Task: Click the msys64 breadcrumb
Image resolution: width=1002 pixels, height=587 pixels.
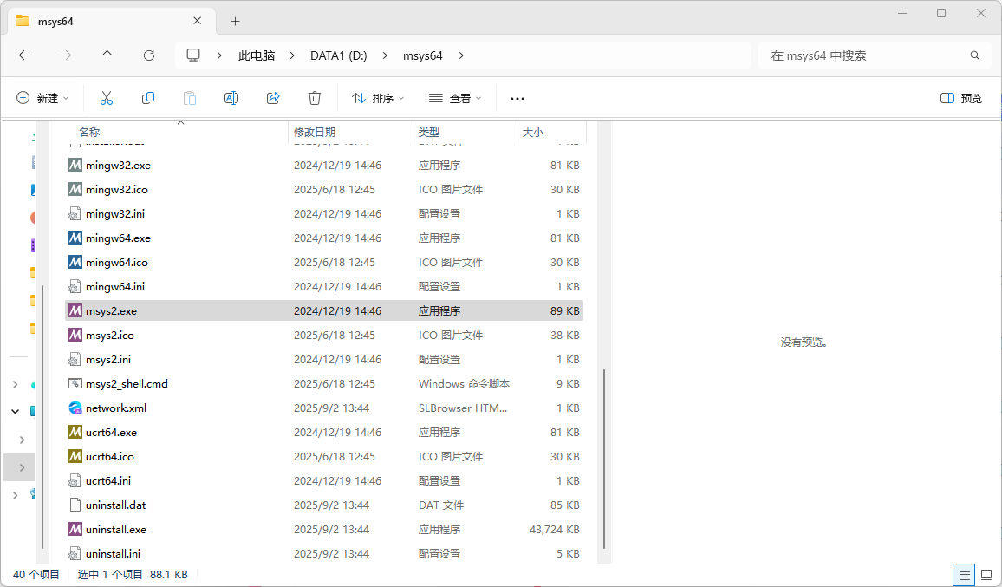Action: coord(422,55)
